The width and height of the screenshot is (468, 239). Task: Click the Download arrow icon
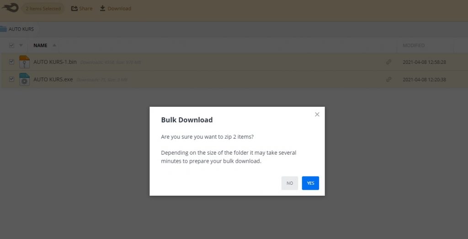(103, 8)
